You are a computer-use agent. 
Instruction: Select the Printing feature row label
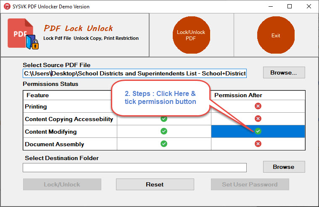click(x=36, y=106)
